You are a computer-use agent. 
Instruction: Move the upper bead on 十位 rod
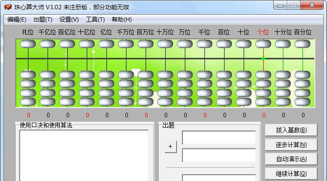(244, 44)
